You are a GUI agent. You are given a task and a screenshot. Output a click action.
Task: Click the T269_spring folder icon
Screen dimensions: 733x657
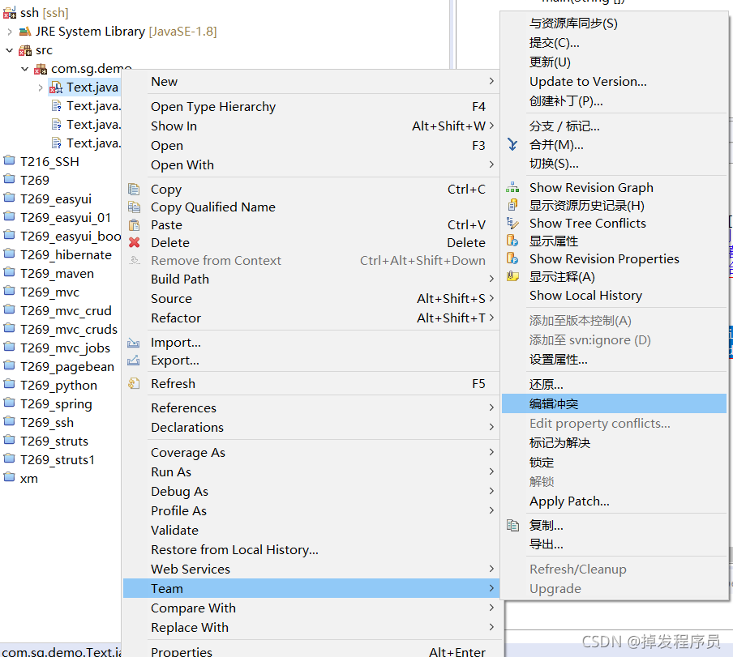pos(10,403)
